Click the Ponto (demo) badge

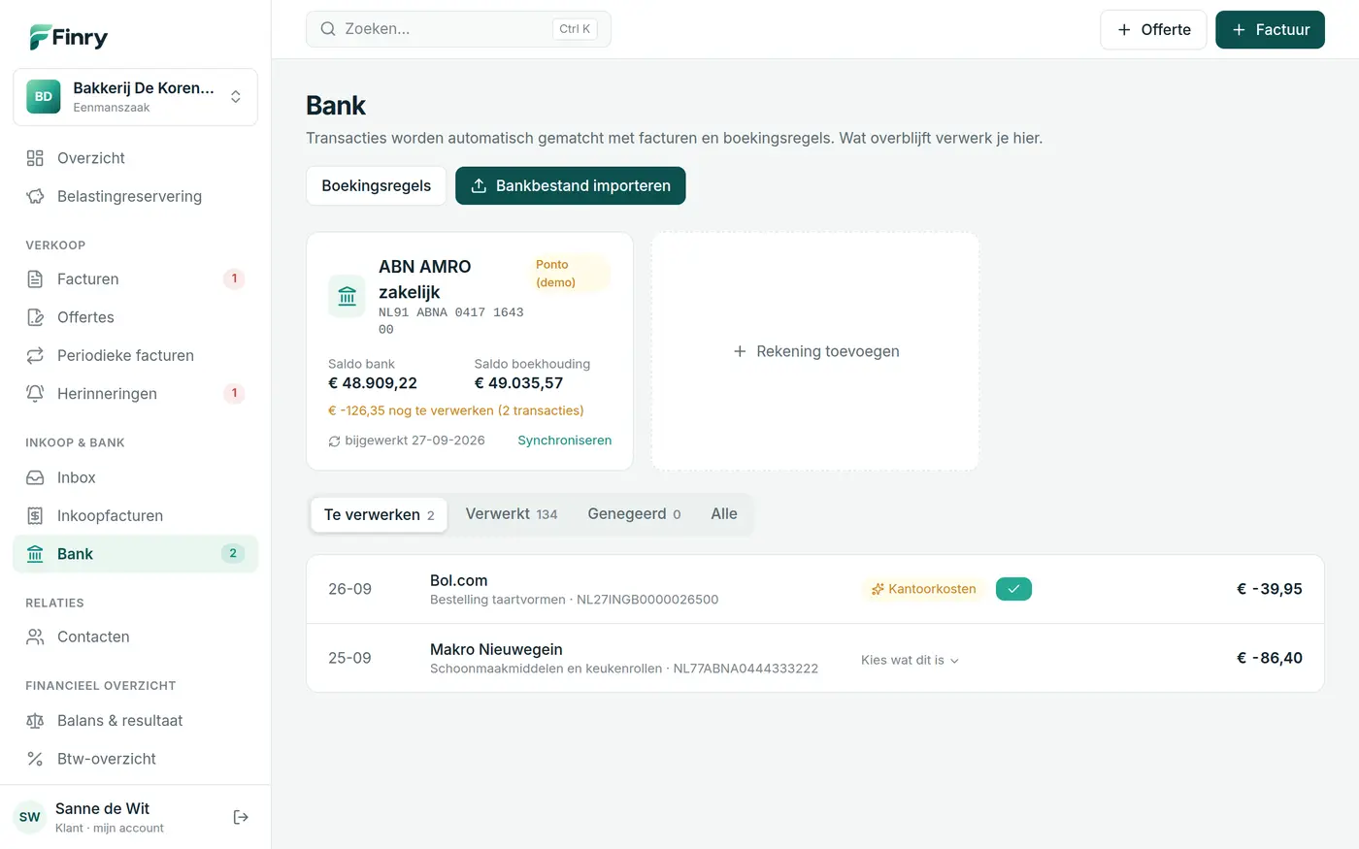(570, 274)
